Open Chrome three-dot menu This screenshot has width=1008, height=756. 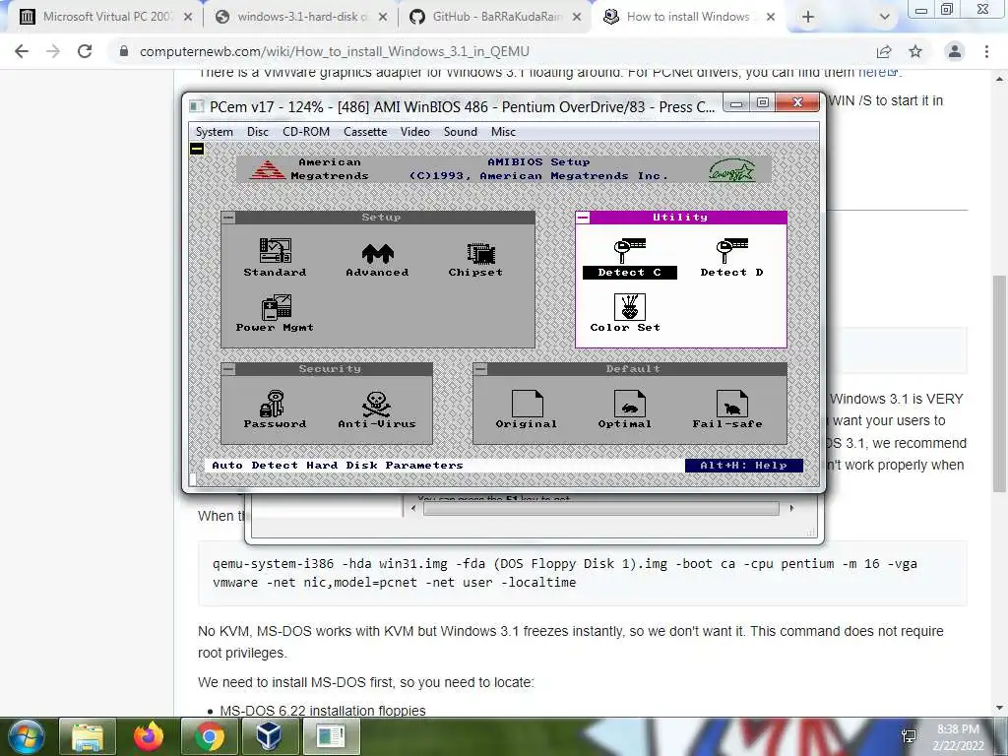tap(986, 51)
